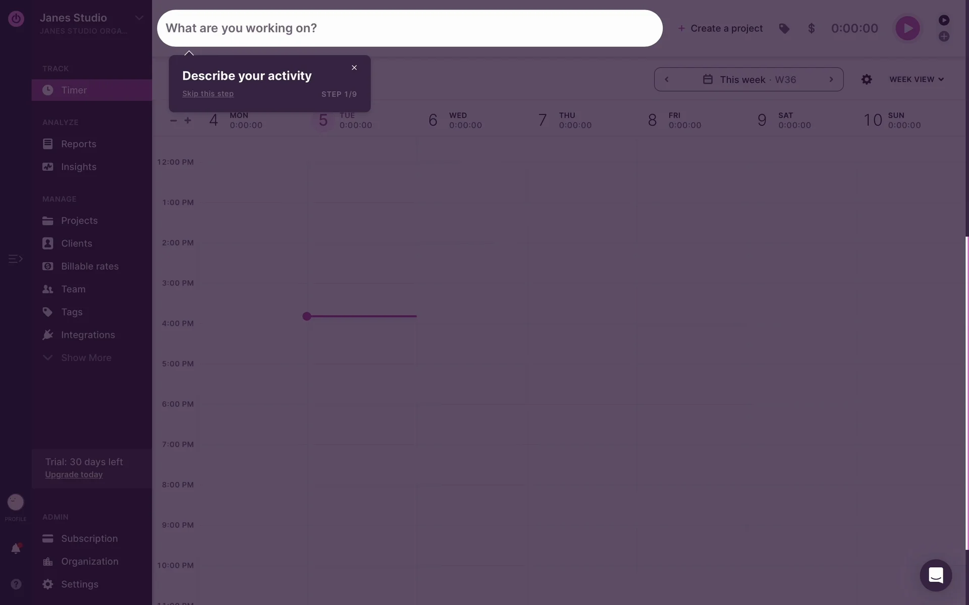
Task: Open Reports in sidebar
Action: click(x=78, y=144)
